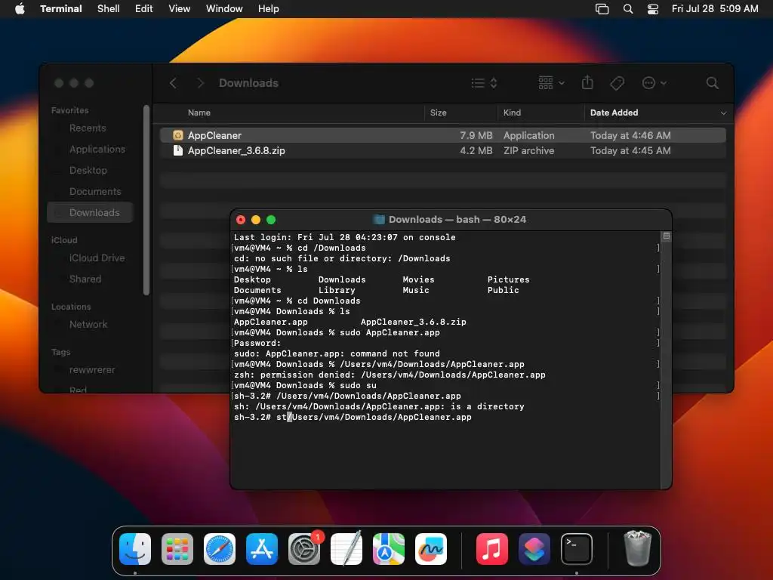Select Shared in Finder sidebar
The image size is (773, 580).
click(x=85, y=279)
